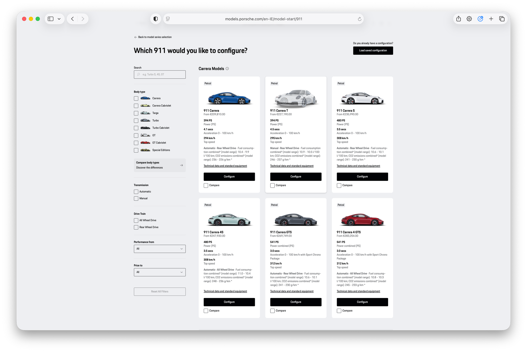Image resolution: width=527 pixels, height=352 pixels.
Task: Click the magnifier icon in the search box
Action: (139, 75)
